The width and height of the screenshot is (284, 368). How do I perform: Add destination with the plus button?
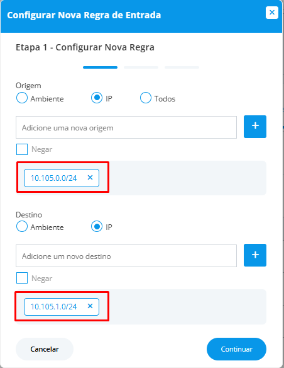pos(255,255)
